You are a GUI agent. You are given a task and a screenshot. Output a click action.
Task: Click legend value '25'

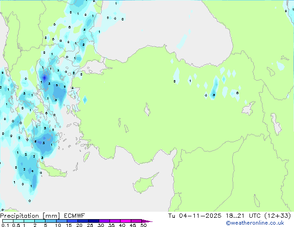(90, 225)
